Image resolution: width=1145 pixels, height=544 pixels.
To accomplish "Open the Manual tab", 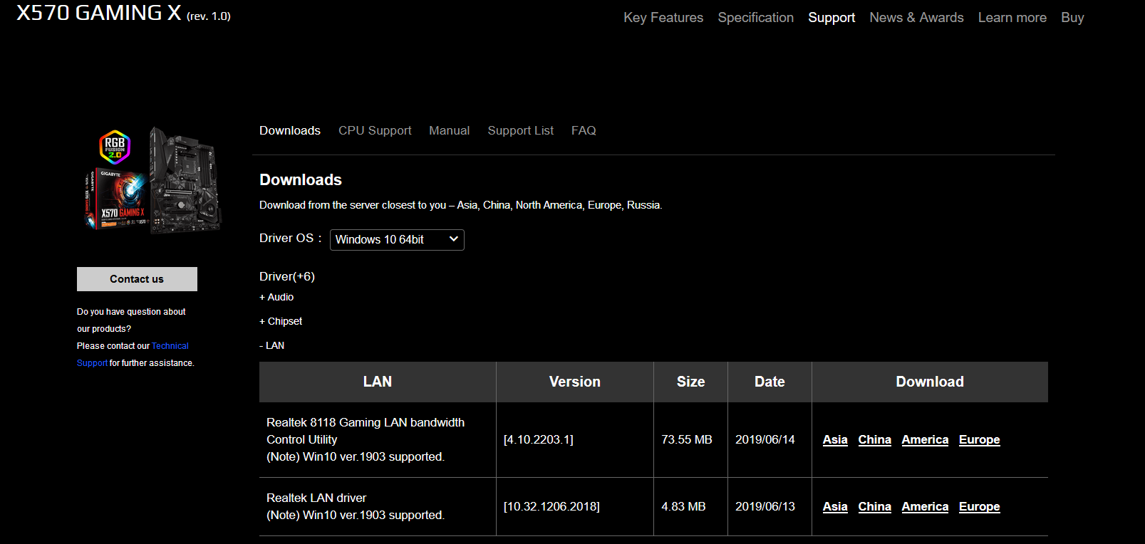I will [449, 130].
